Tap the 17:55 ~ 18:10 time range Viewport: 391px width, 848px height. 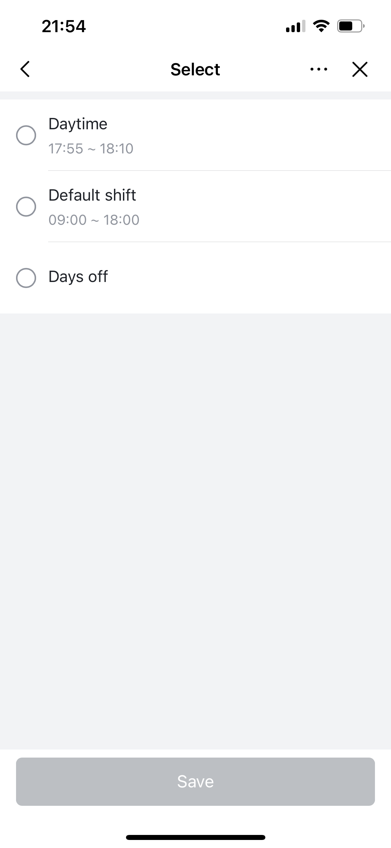point(91,149)
